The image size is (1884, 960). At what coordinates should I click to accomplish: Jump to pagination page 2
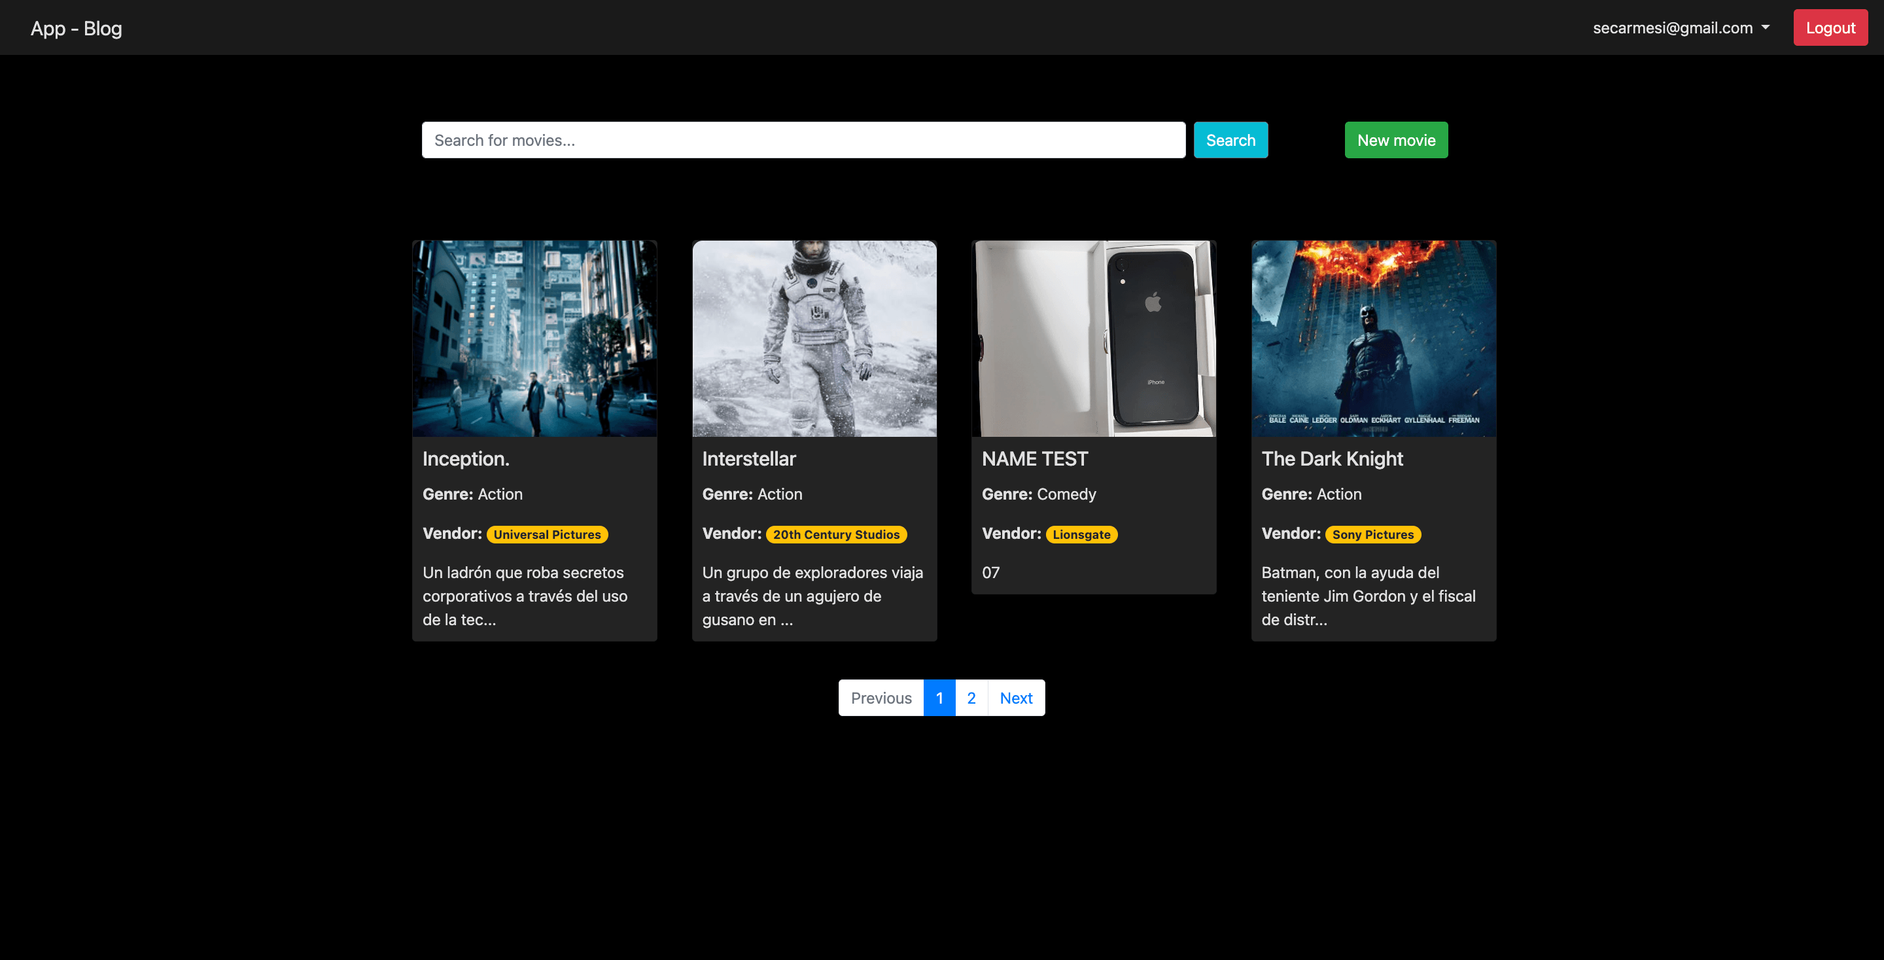pos(971,698)
